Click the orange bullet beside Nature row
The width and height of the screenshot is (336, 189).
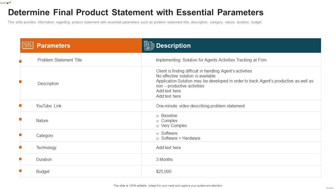20,119
